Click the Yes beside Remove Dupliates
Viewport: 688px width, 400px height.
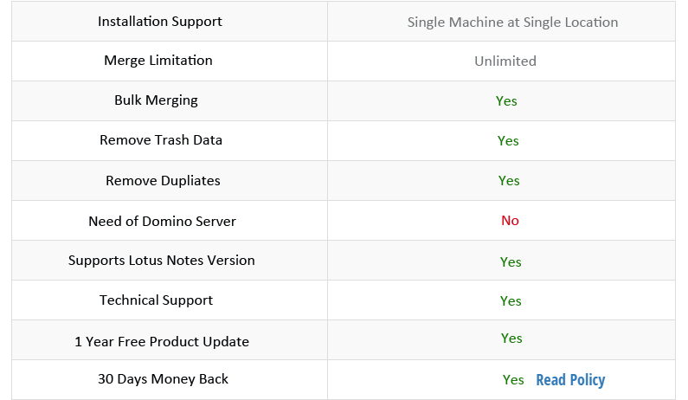click(x=509, y=180)
